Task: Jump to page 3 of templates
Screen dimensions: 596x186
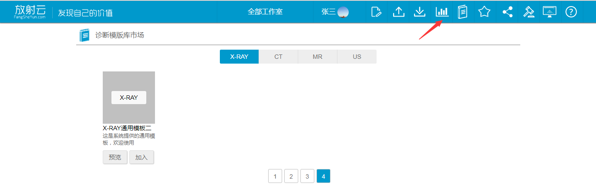Action: point(307,176)
